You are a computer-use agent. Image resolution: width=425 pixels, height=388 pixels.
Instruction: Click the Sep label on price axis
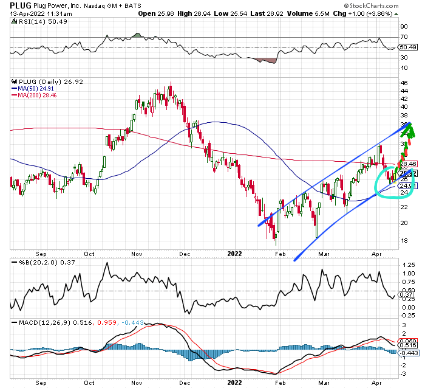41,254
